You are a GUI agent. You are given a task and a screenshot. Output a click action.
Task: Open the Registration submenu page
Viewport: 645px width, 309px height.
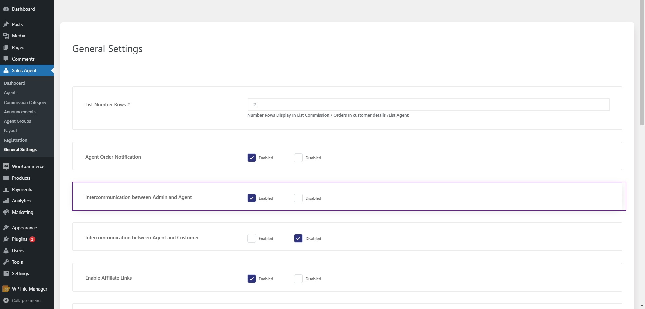(x=15, y=140)
